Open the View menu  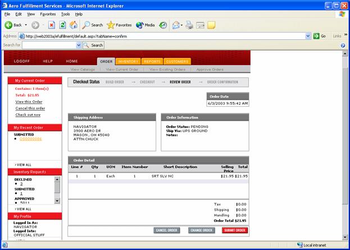(x=31, y=14)
